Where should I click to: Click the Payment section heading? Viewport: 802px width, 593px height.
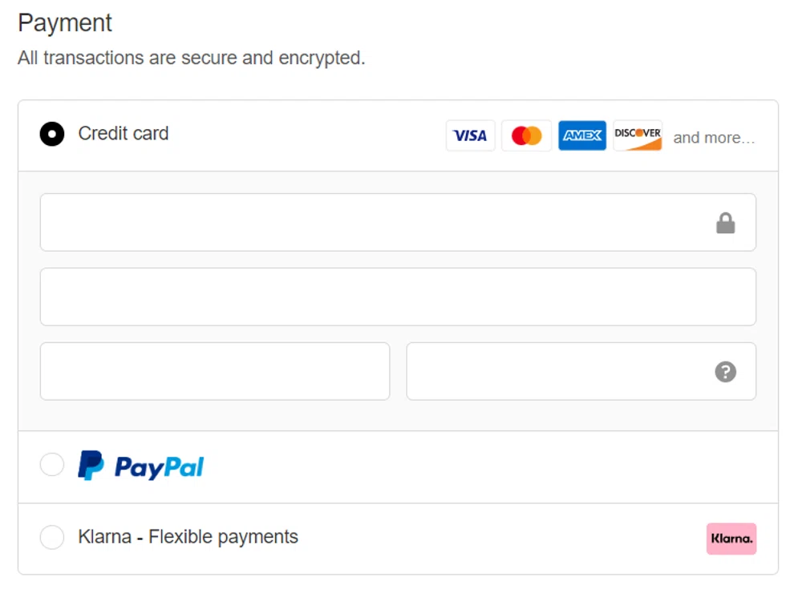[65, 23]
